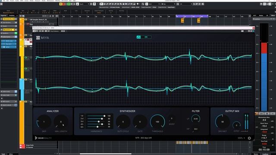This screenshot has height=155, width=276.
Task: Click the MIN LENGTH knob
Action: [61, 122]
